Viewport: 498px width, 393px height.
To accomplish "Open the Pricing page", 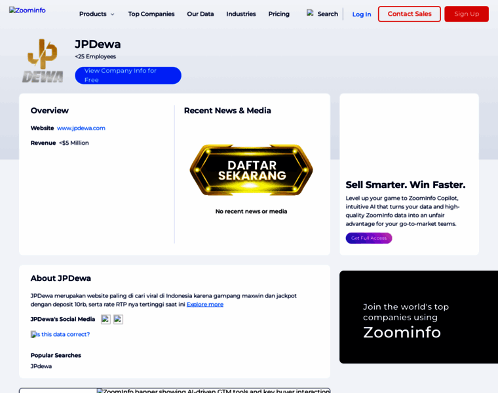I will point(278,14).
